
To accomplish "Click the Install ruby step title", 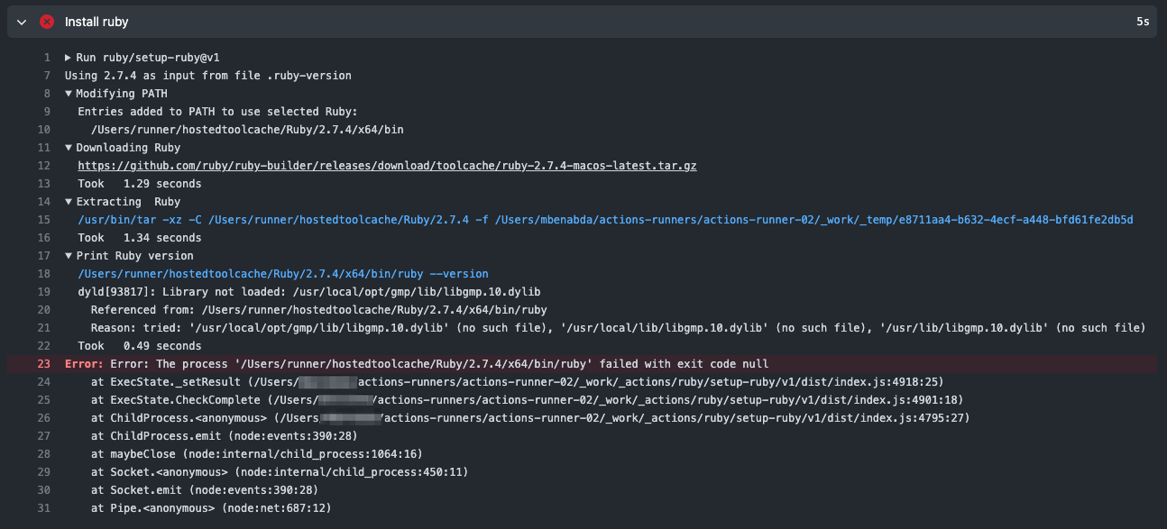I will point(97,22).
